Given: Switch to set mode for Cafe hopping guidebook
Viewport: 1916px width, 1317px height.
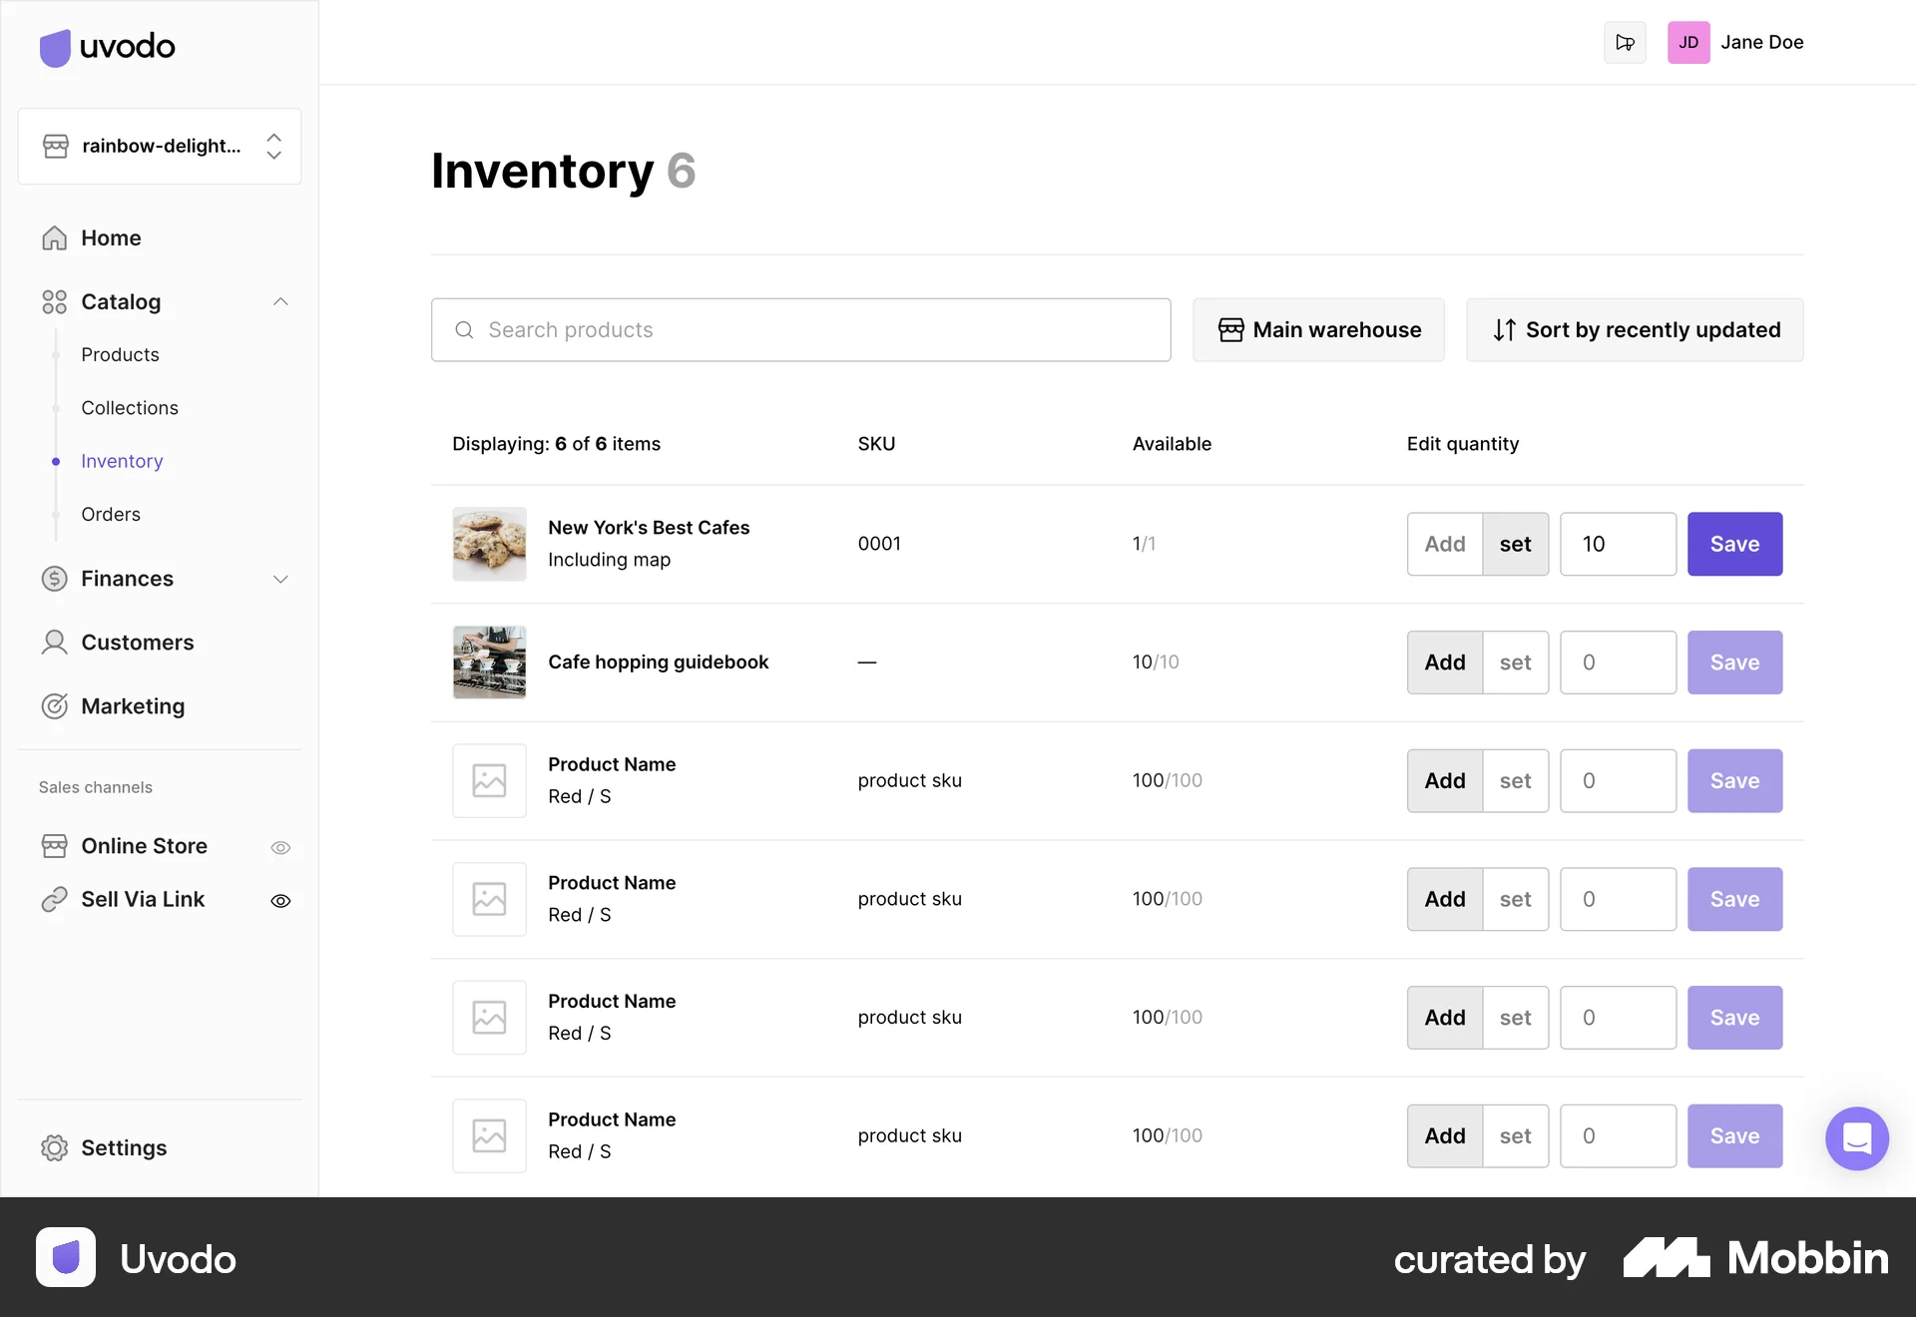Looking at the screenshot, I should click(x=1515, y=661).
